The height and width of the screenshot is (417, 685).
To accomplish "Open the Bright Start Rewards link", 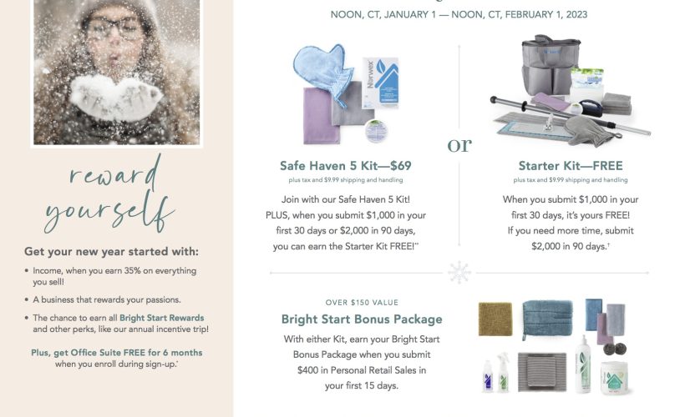I will (161, 318).
